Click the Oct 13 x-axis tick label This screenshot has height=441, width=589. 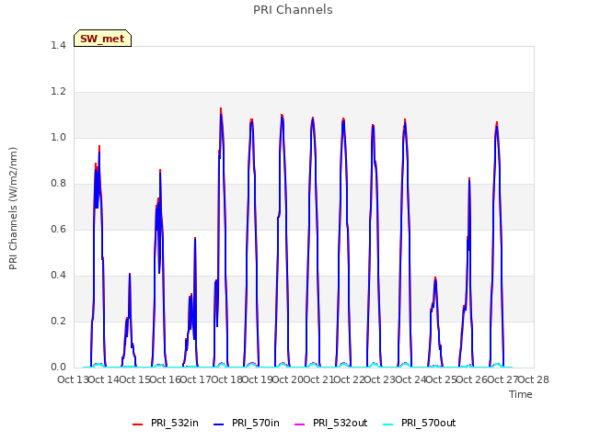click(x=73, y=379)
